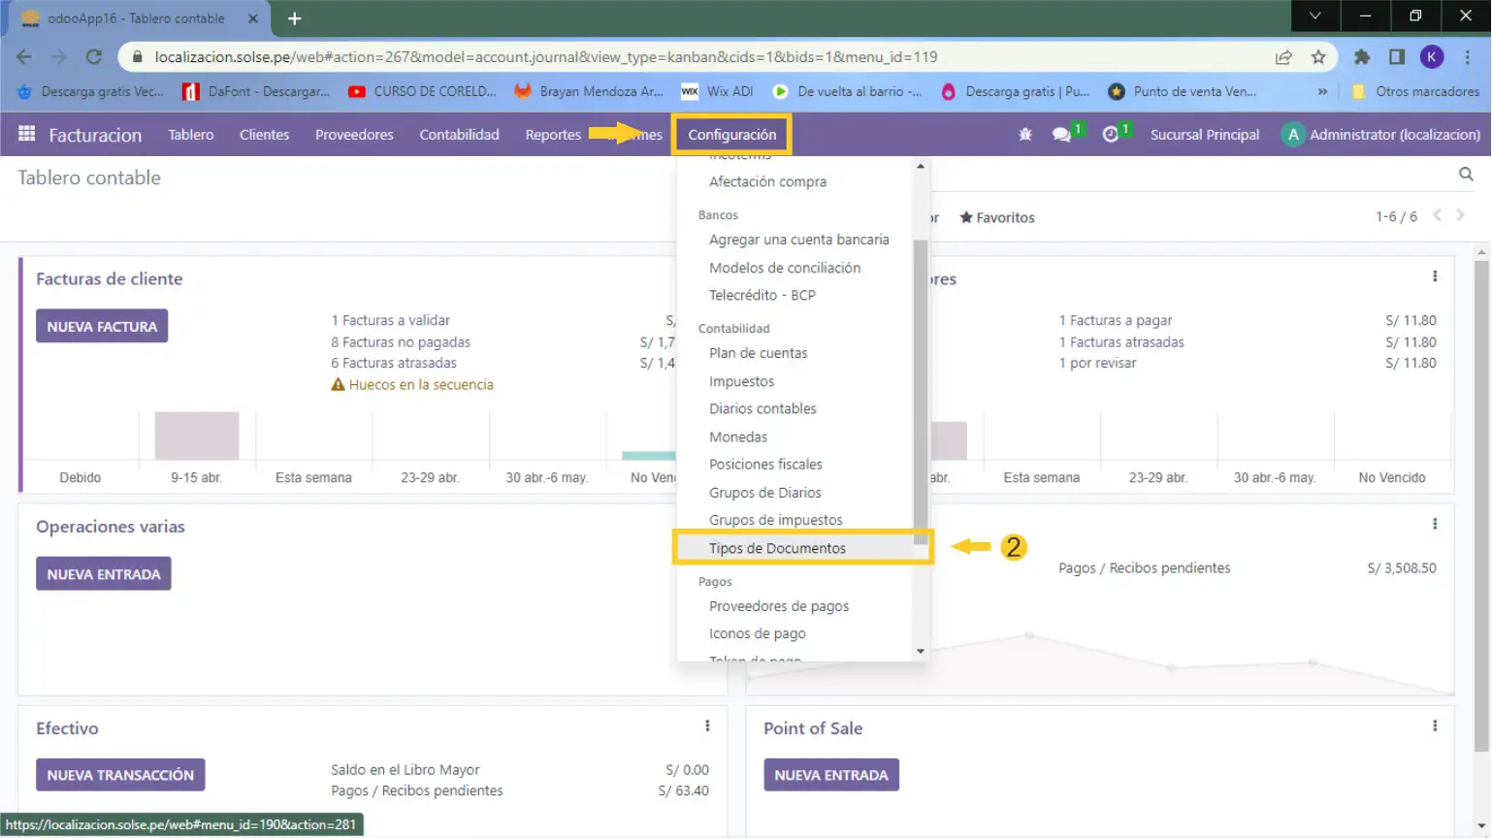Click NUEVA FACTURA button
This screenshot has height=838, width=1492.
(x=102, y=326)
